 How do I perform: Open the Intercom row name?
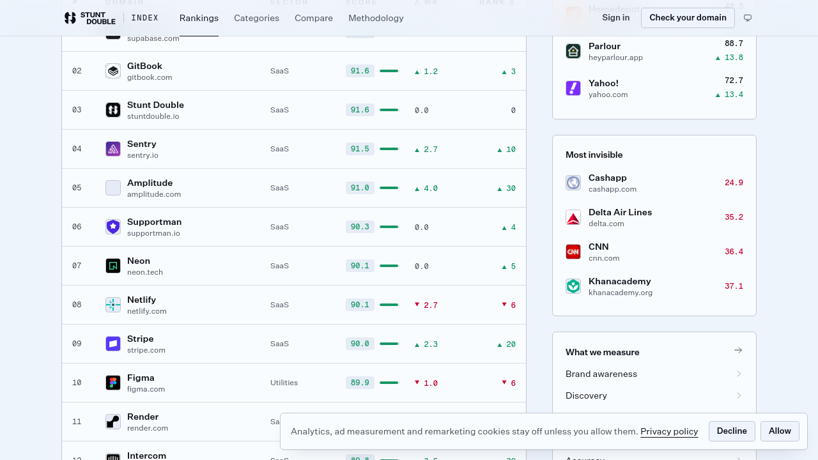[x=147, y=456]
